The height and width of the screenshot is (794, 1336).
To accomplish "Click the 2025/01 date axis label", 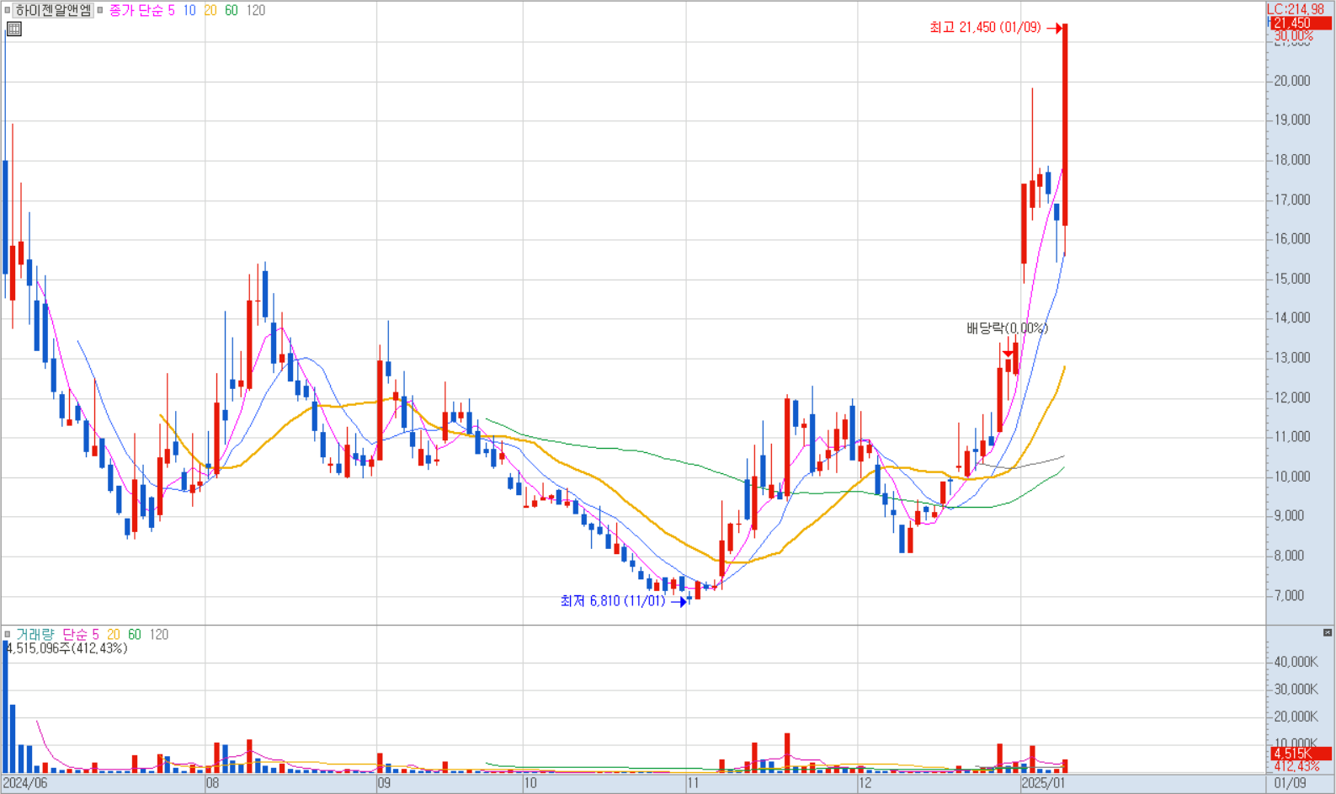I will click(1043, 783).
